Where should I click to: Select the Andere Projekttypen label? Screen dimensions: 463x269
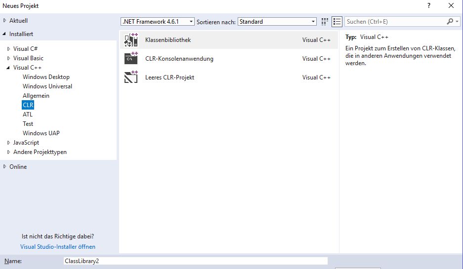[x=40, y=152]
